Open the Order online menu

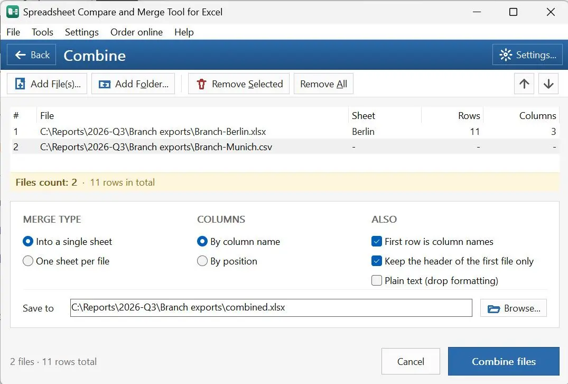[136, 32]
